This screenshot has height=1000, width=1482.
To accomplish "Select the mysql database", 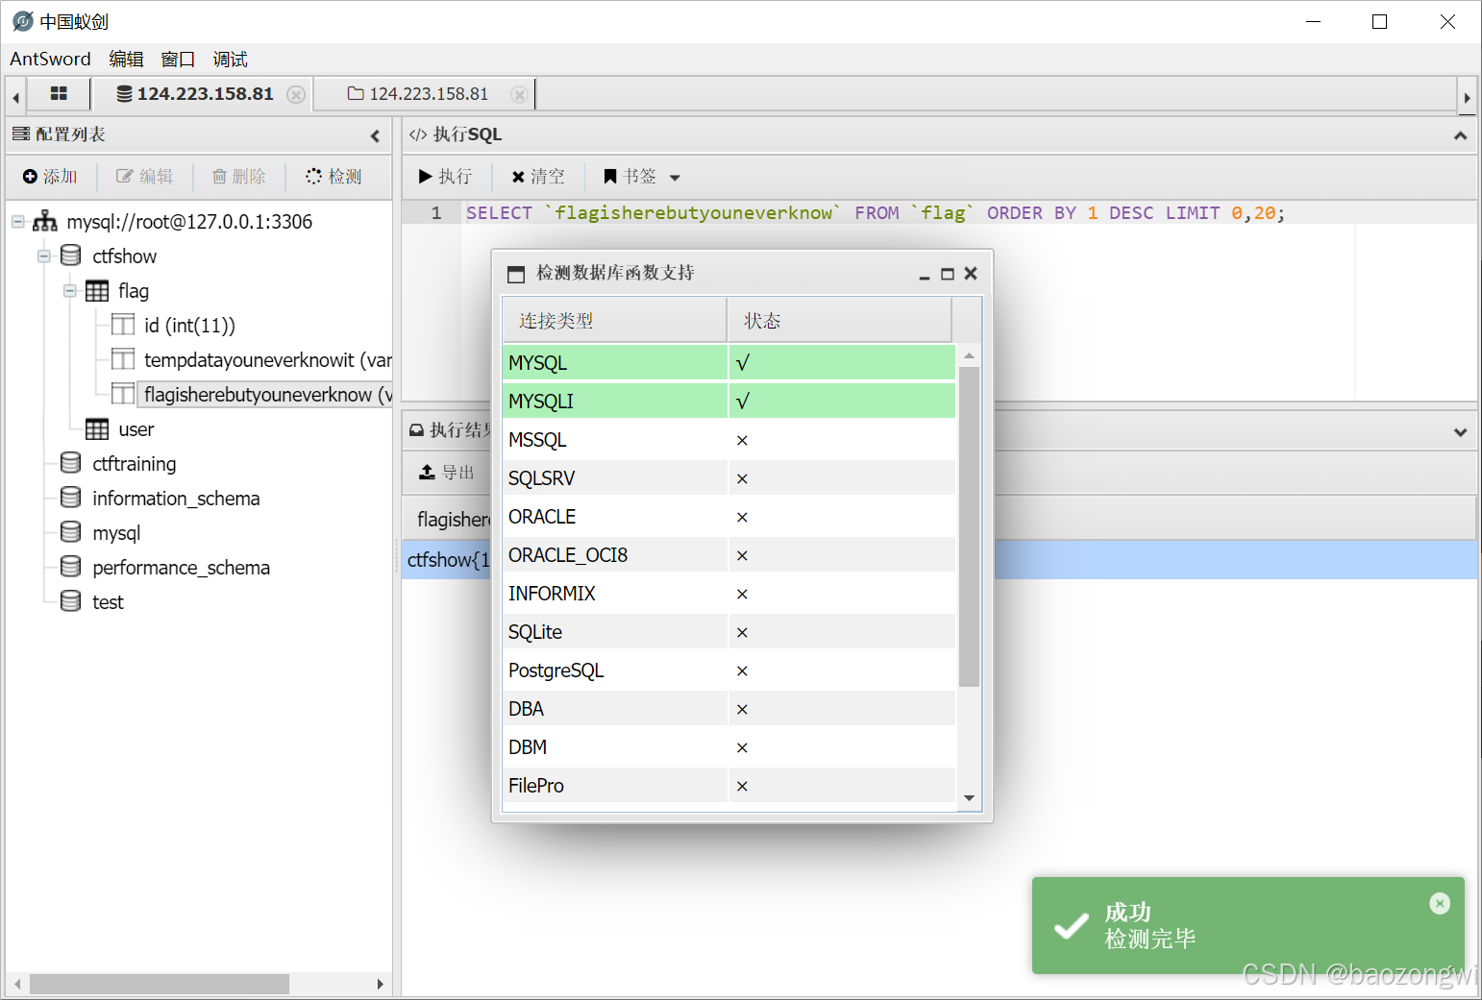I will (x=116, y=533).
